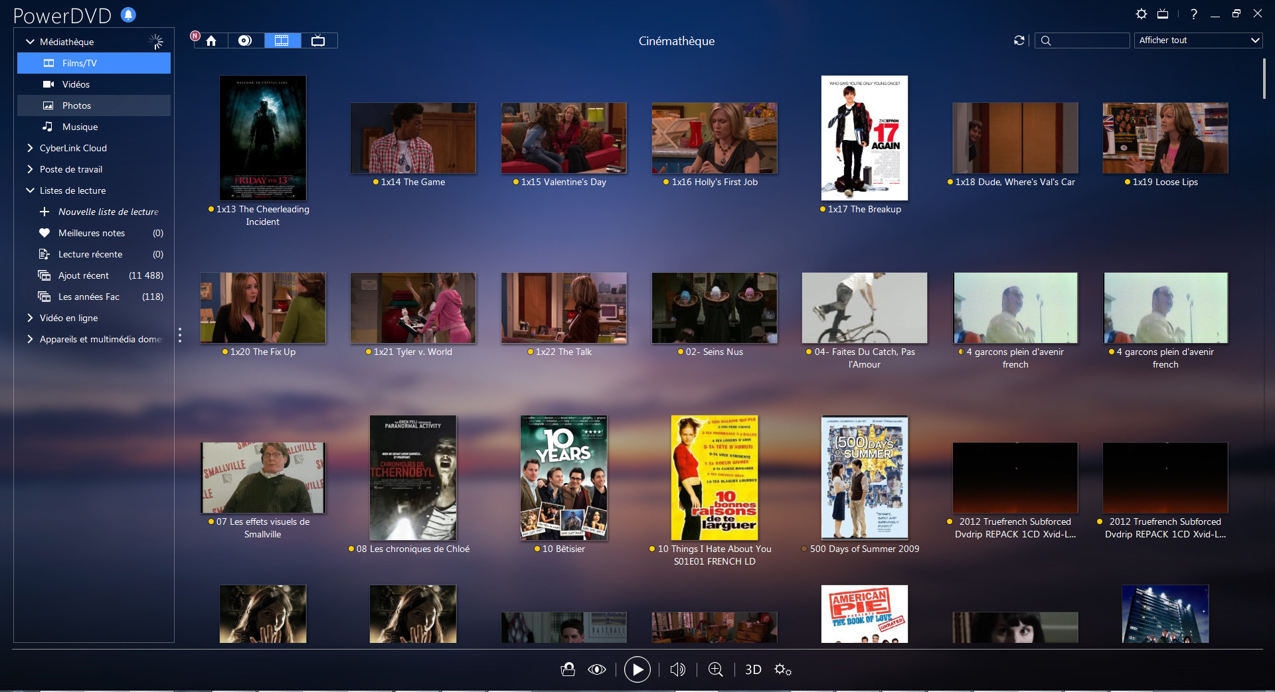Open PowerDVD settings gear in title bar

pyautogui.click(x=1142, y=14)
